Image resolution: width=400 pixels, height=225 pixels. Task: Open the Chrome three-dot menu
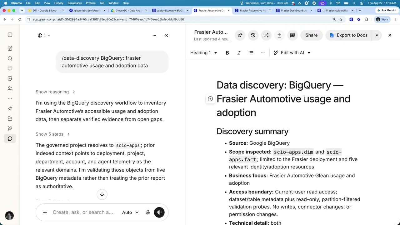[x=395, y=19]
